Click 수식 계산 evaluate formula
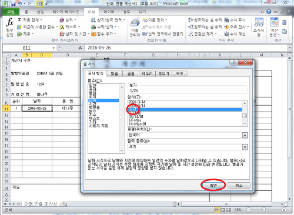Viewport: 294px width, 215px height. [235, 34]
